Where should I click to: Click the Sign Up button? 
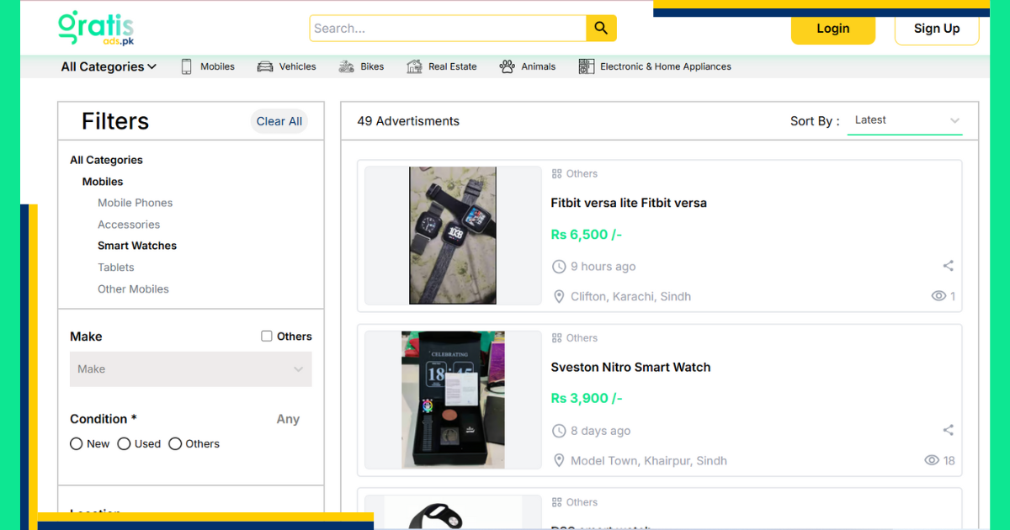937,29
